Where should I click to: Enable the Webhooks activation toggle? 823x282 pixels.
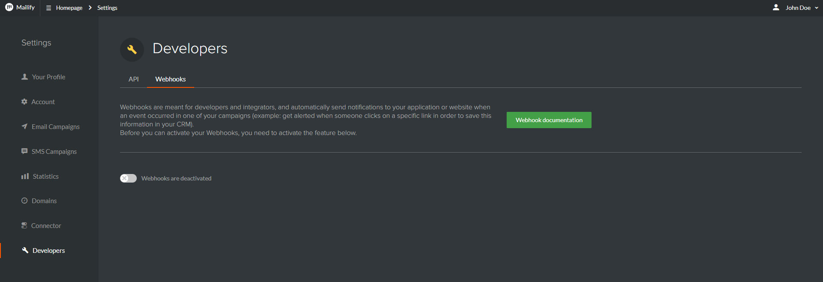pos(128,178)
